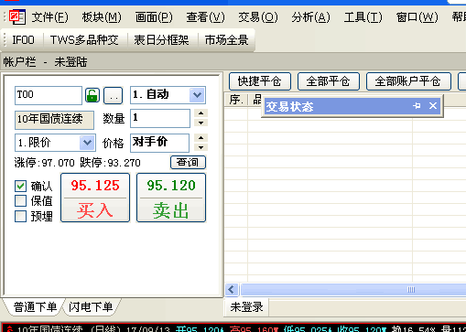This screenshot has height=332, width=466.
Task: Click the 快捷平仓 button
Action: click(260, 81)
